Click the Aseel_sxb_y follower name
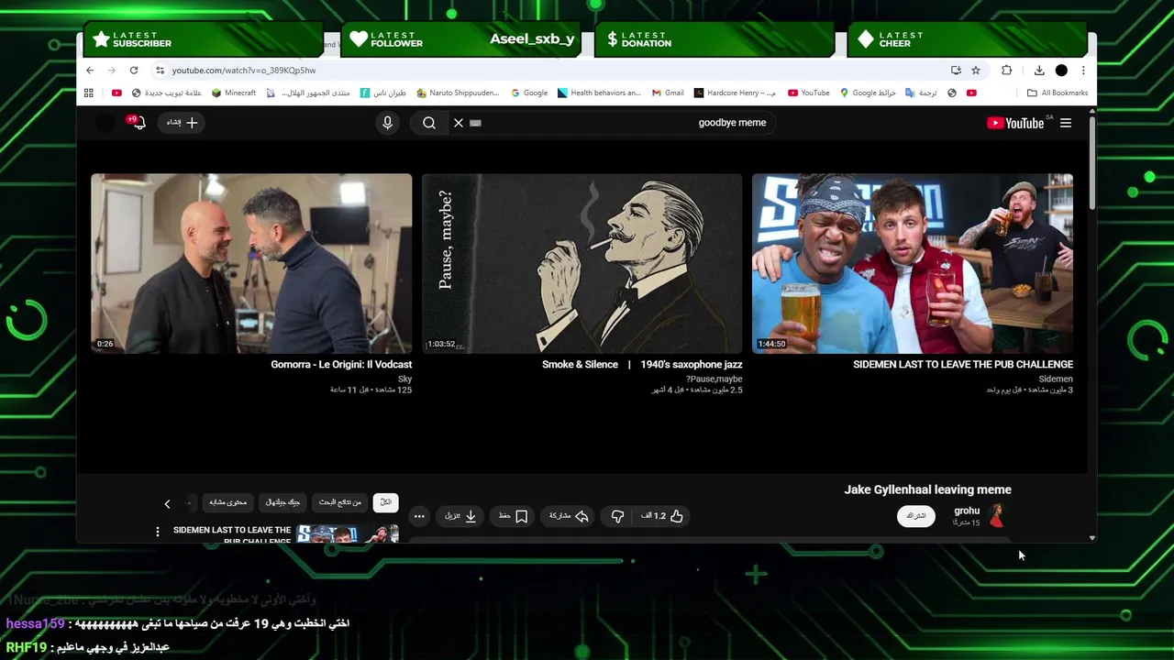Viewport: 1174px width, 660px height. coord(532,39)
